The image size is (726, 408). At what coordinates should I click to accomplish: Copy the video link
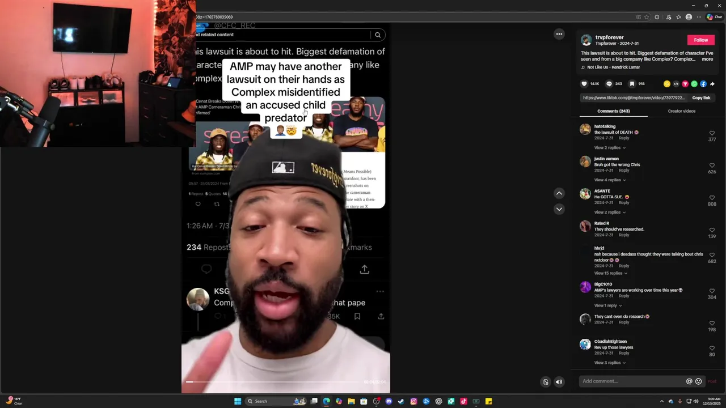tap(701, 98)
